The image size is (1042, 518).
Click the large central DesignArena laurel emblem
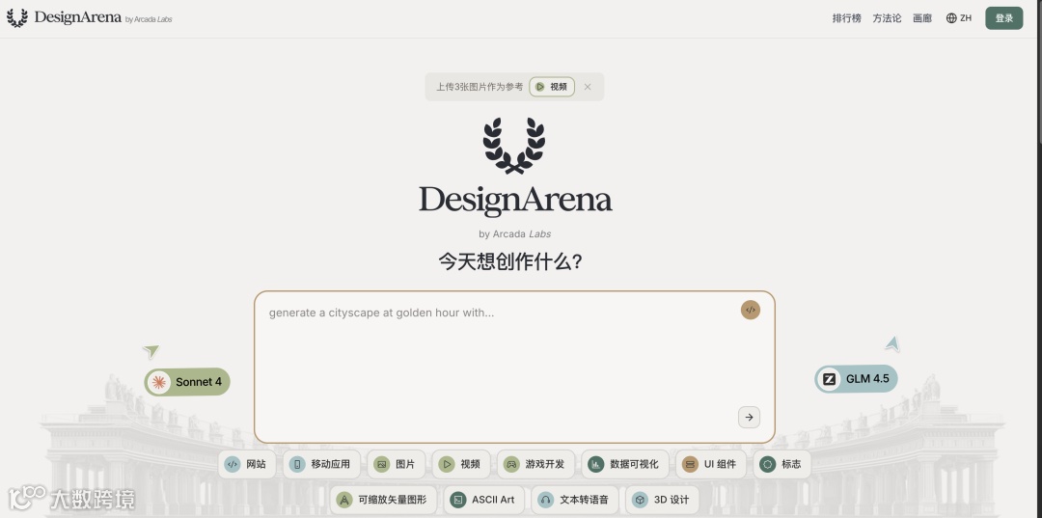tap(514, 146)
